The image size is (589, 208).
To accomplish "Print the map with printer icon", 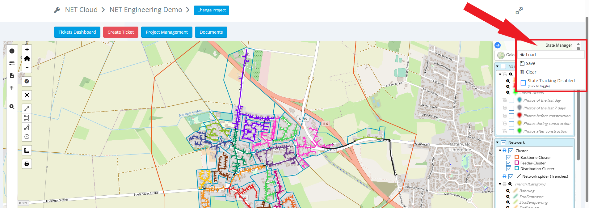I will (27, 164).
